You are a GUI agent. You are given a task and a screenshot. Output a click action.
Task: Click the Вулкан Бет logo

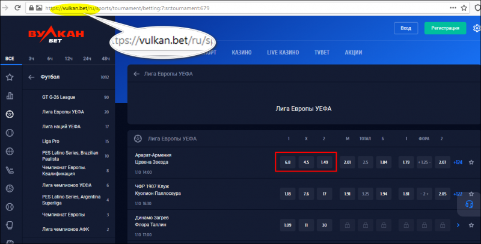(x=56, y=35)
